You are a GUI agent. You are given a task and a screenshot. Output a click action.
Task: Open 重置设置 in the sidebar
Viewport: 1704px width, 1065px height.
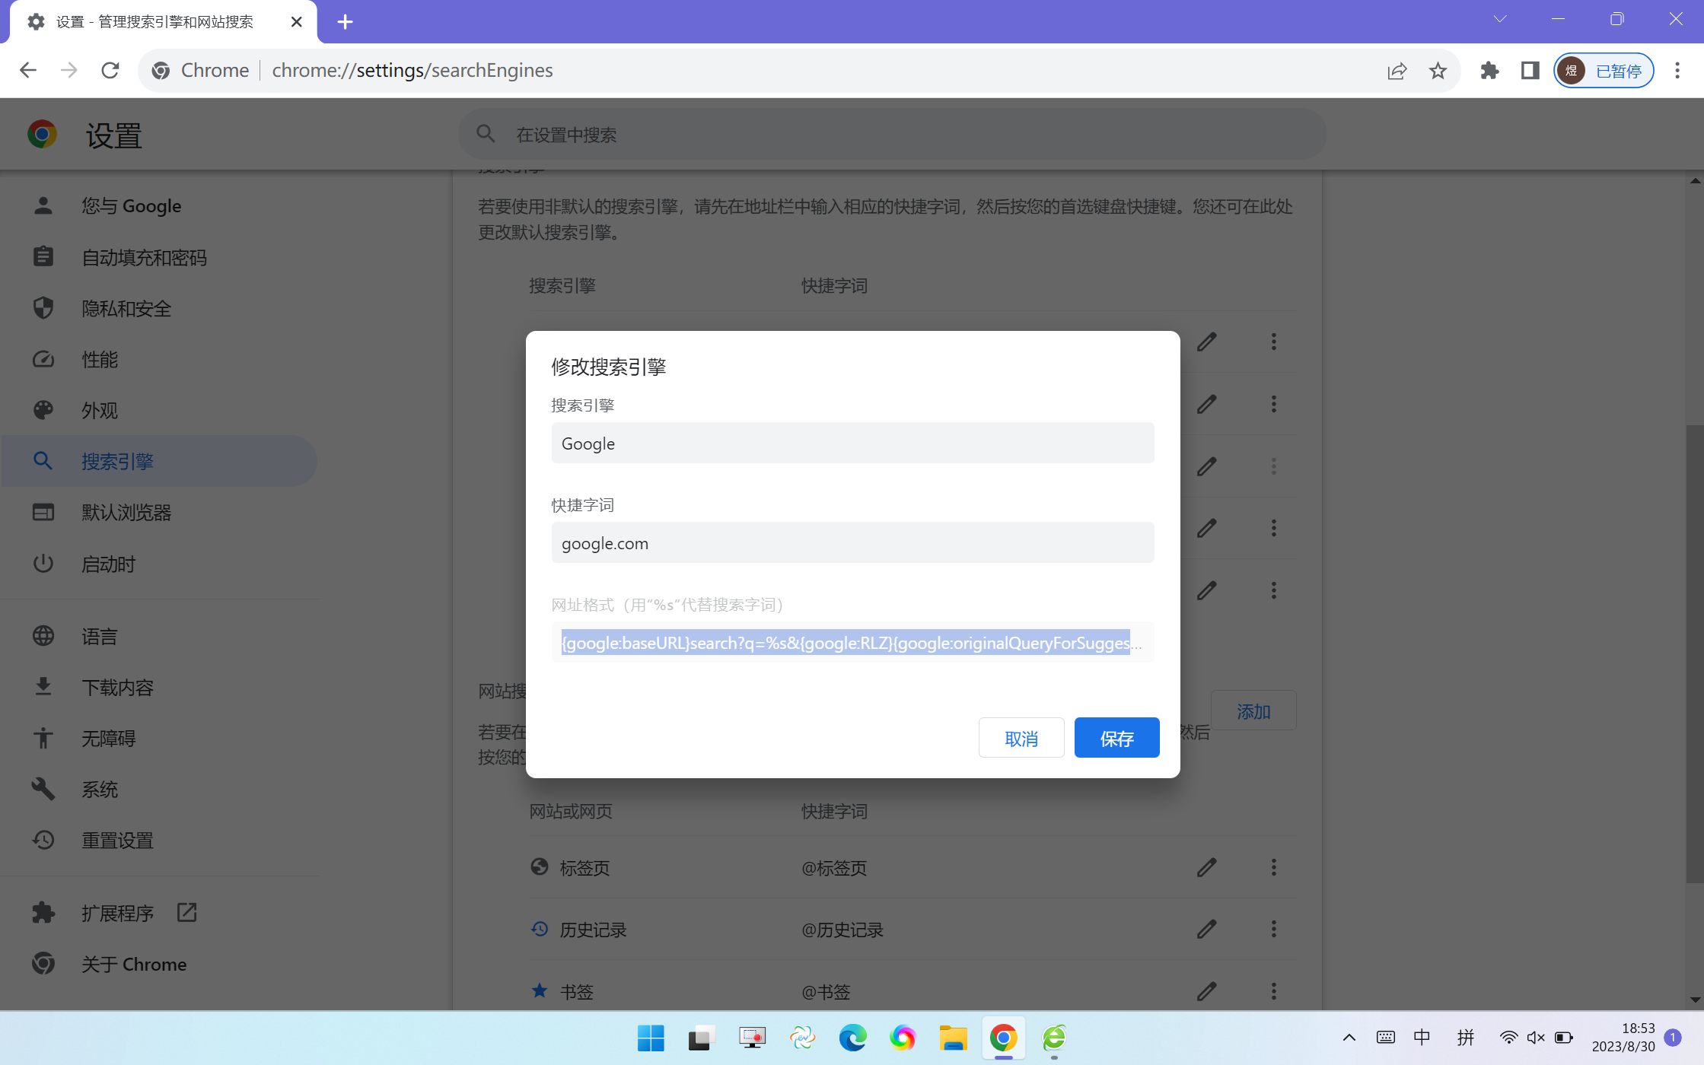[x=159, y=840]
